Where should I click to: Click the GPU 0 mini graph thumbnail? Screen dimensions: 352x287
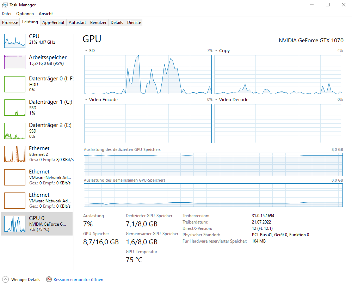[15, 224]
